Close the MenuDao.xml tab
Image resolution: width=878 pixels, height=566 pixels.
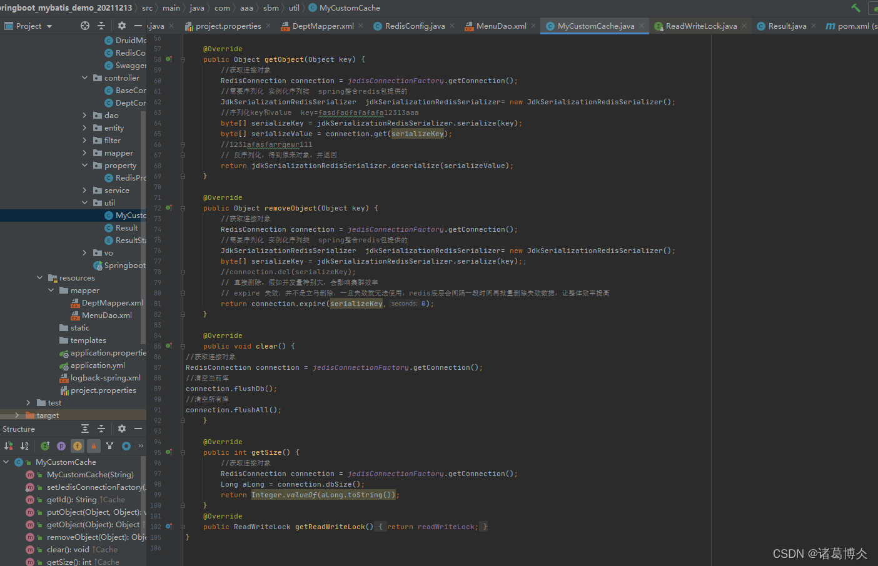(x=533, y=26)
